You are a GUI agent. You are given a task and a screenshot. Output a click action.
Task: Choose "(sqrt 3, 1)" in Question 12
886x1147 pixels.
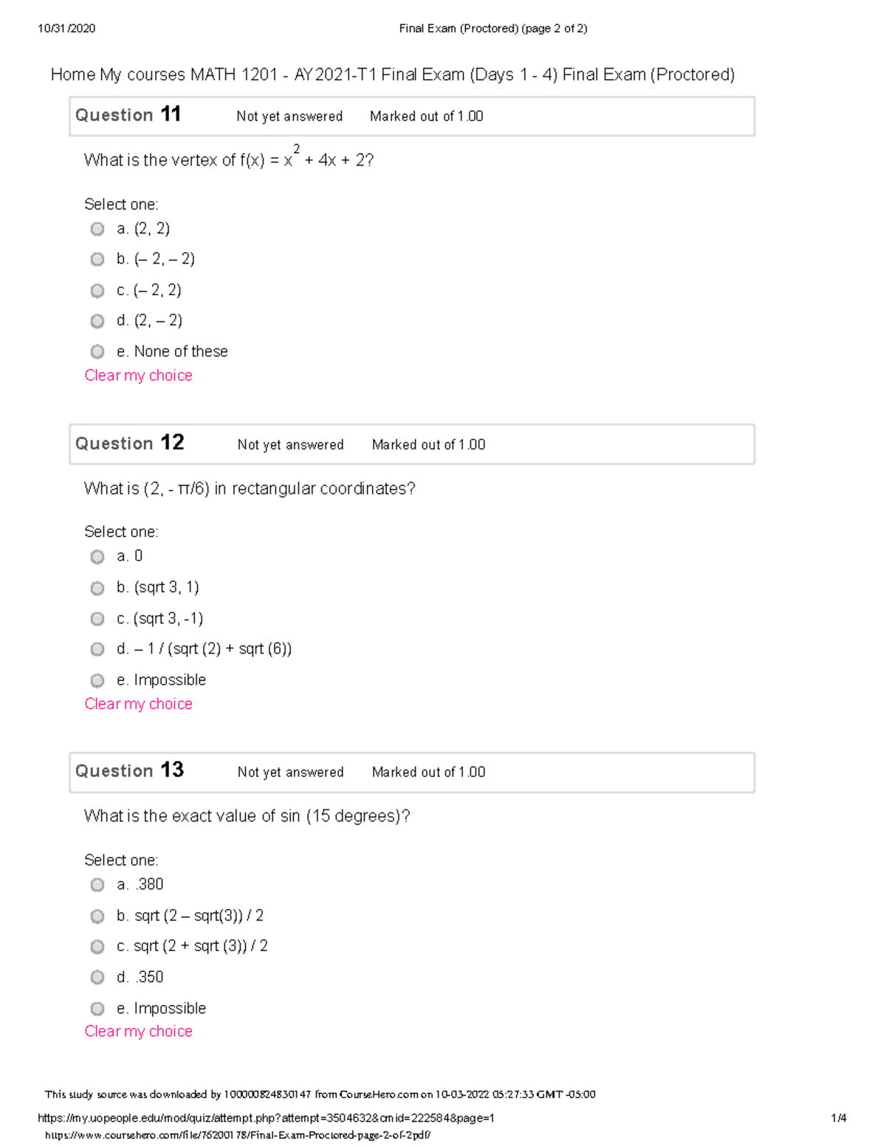(97, 587)
